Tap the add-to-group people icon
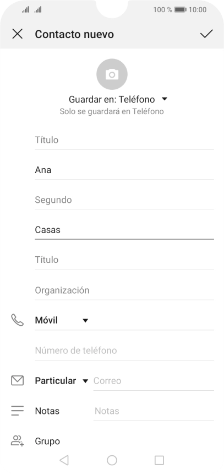 click(17, 441)
